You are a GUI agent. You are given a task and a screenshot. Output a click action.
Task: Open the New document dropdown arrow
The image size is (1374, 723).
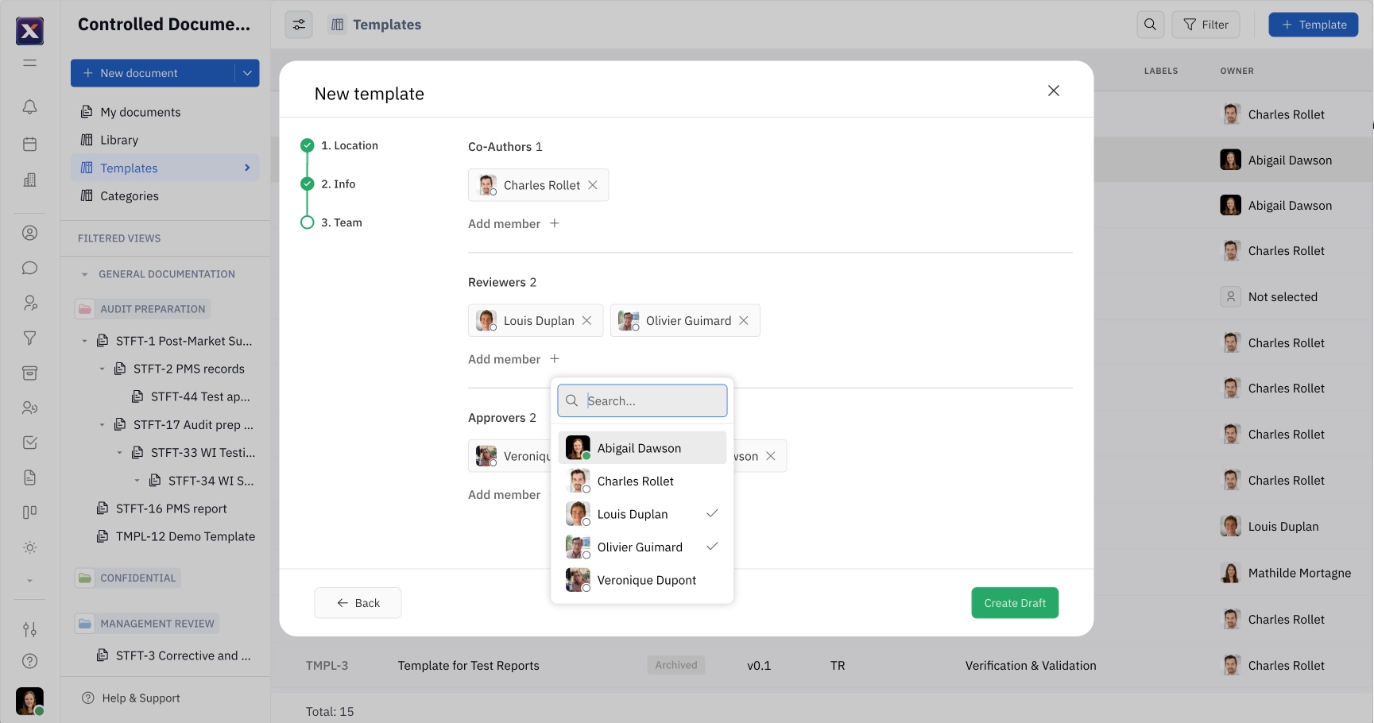247,73
